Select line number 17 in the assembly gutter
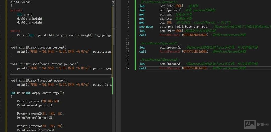271x132 pixels. point(128,68)
